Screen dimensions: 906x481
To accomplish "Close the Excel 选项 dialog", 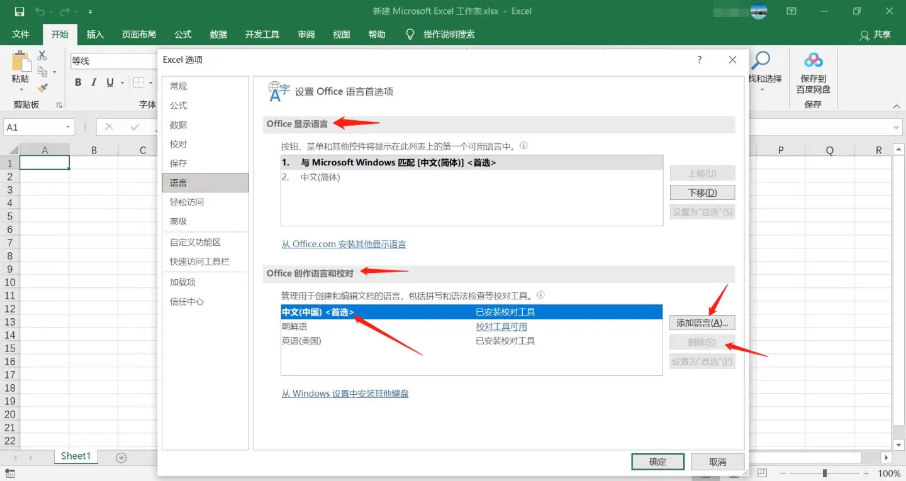I will (x=732, y=60).
